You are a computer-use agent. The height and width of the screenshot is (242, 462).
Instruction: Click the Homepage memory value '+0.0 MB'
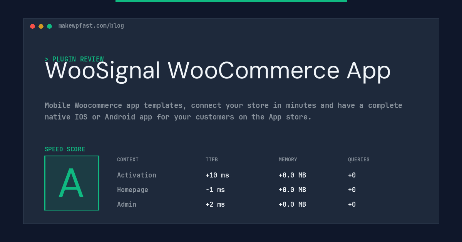click(x=292, y=190)
